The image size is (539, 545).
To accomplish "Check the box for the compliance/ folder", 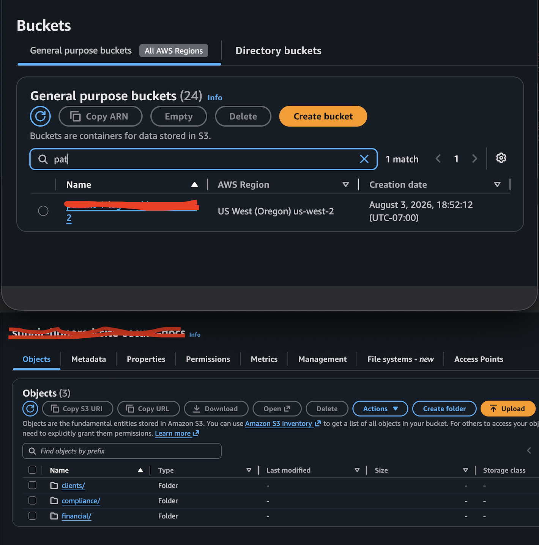I will [33, 500].
